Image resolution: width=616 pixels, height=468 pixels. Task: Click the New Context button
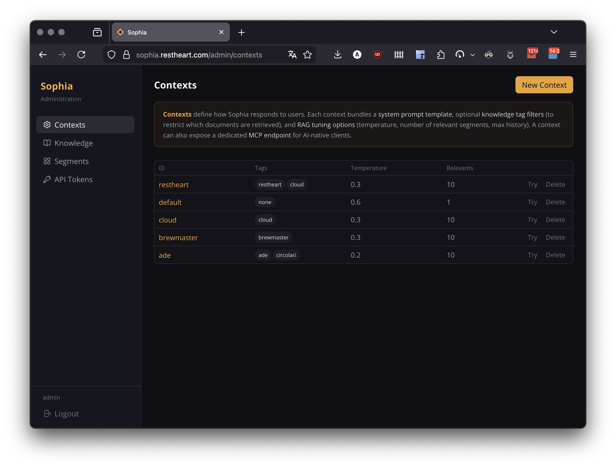point(544,85)
